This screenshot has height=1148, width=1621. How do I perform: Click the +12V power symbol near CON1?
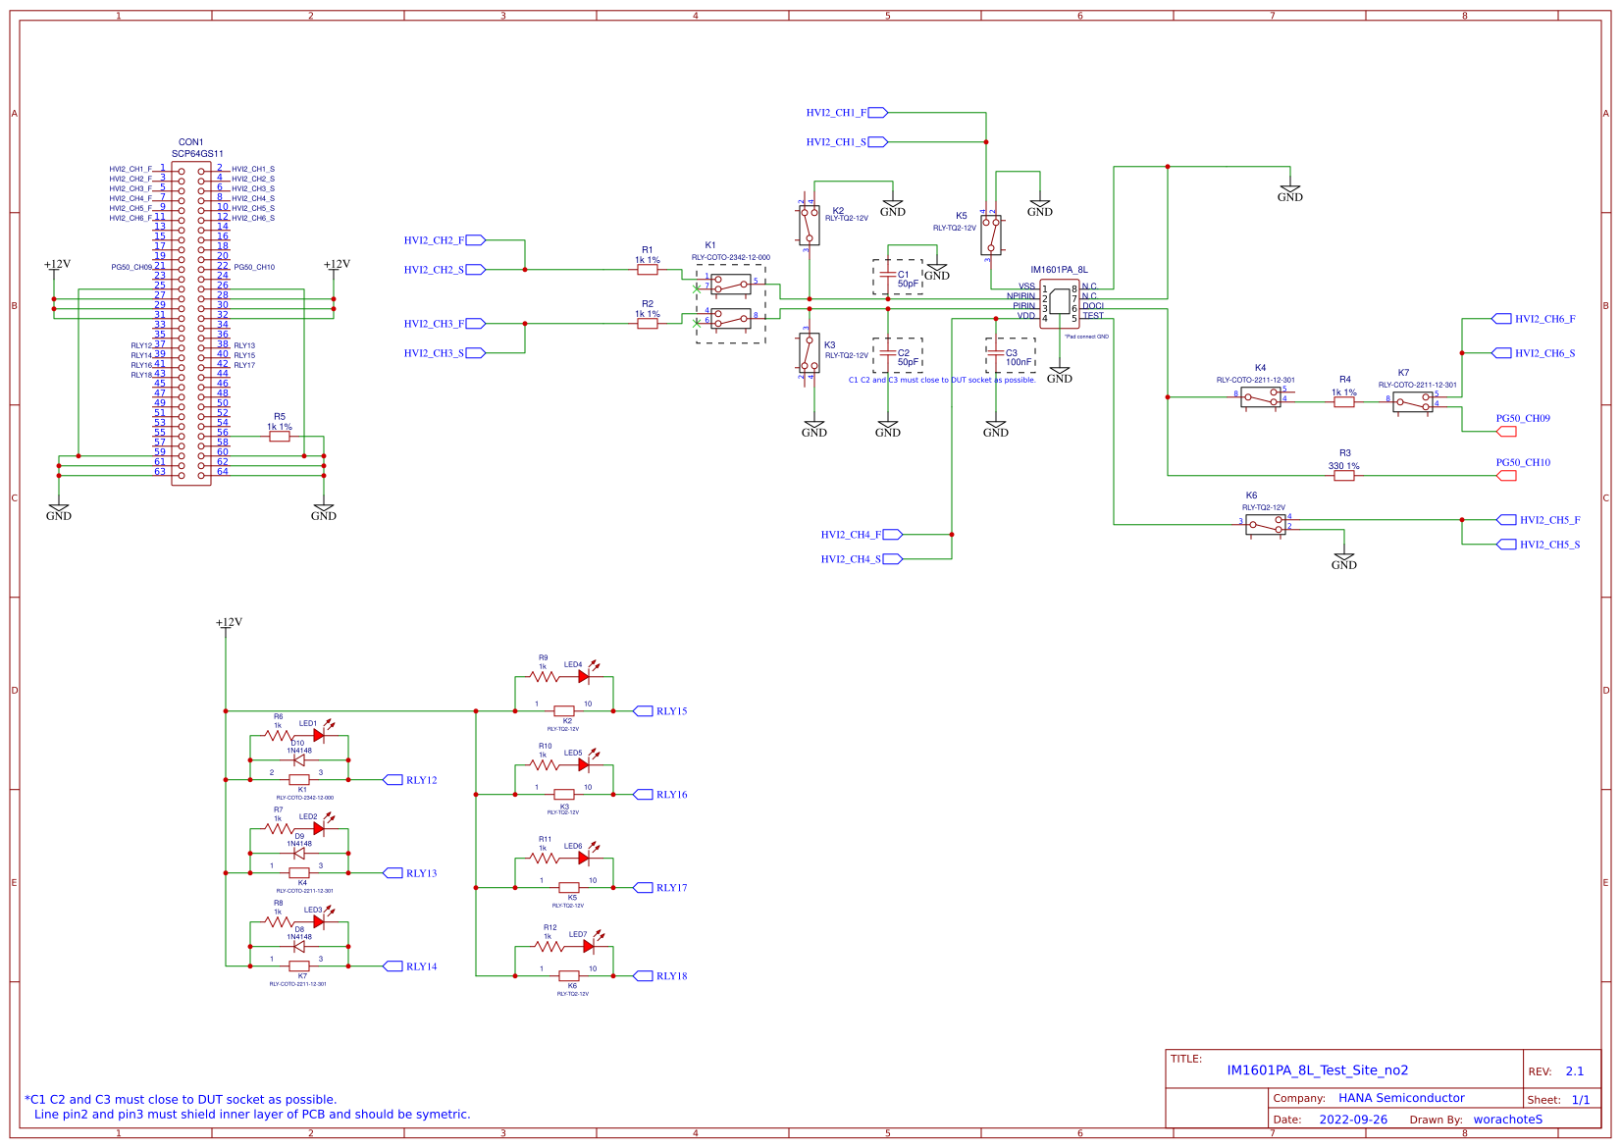pos(54,268)
